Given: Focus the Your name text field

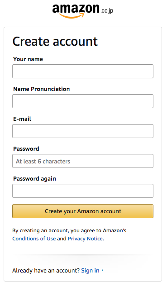Looking at the screenshot, I should 83,71.
